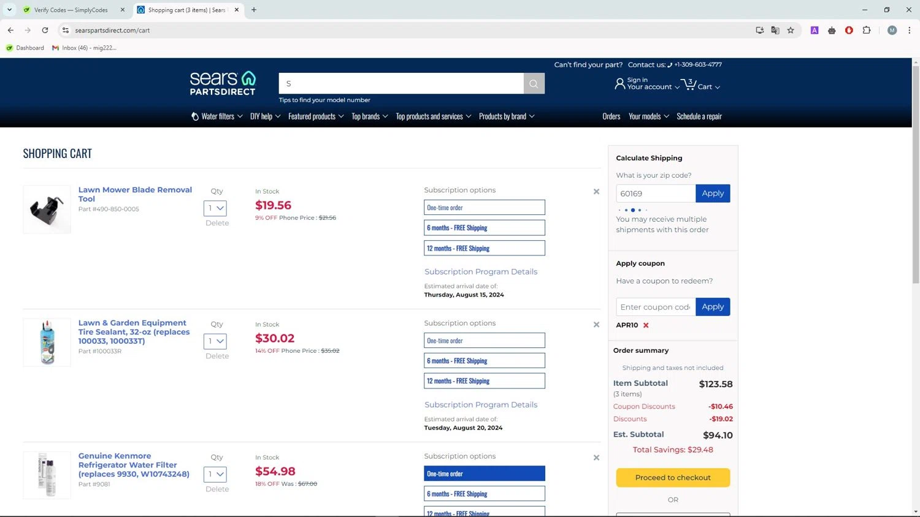
Task: Open the Orders page
Action: click(x=611, y=116)
